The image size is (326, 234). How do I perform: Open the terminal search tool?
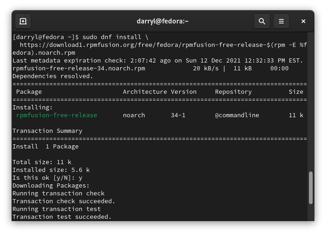coord(262,21)
